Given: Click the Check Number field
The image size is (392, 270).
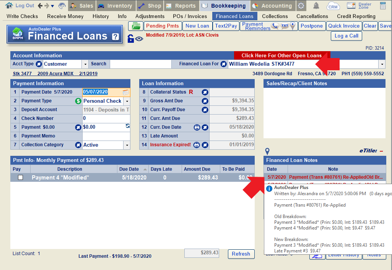Looking at the screenshot, I should click(106, 118).
